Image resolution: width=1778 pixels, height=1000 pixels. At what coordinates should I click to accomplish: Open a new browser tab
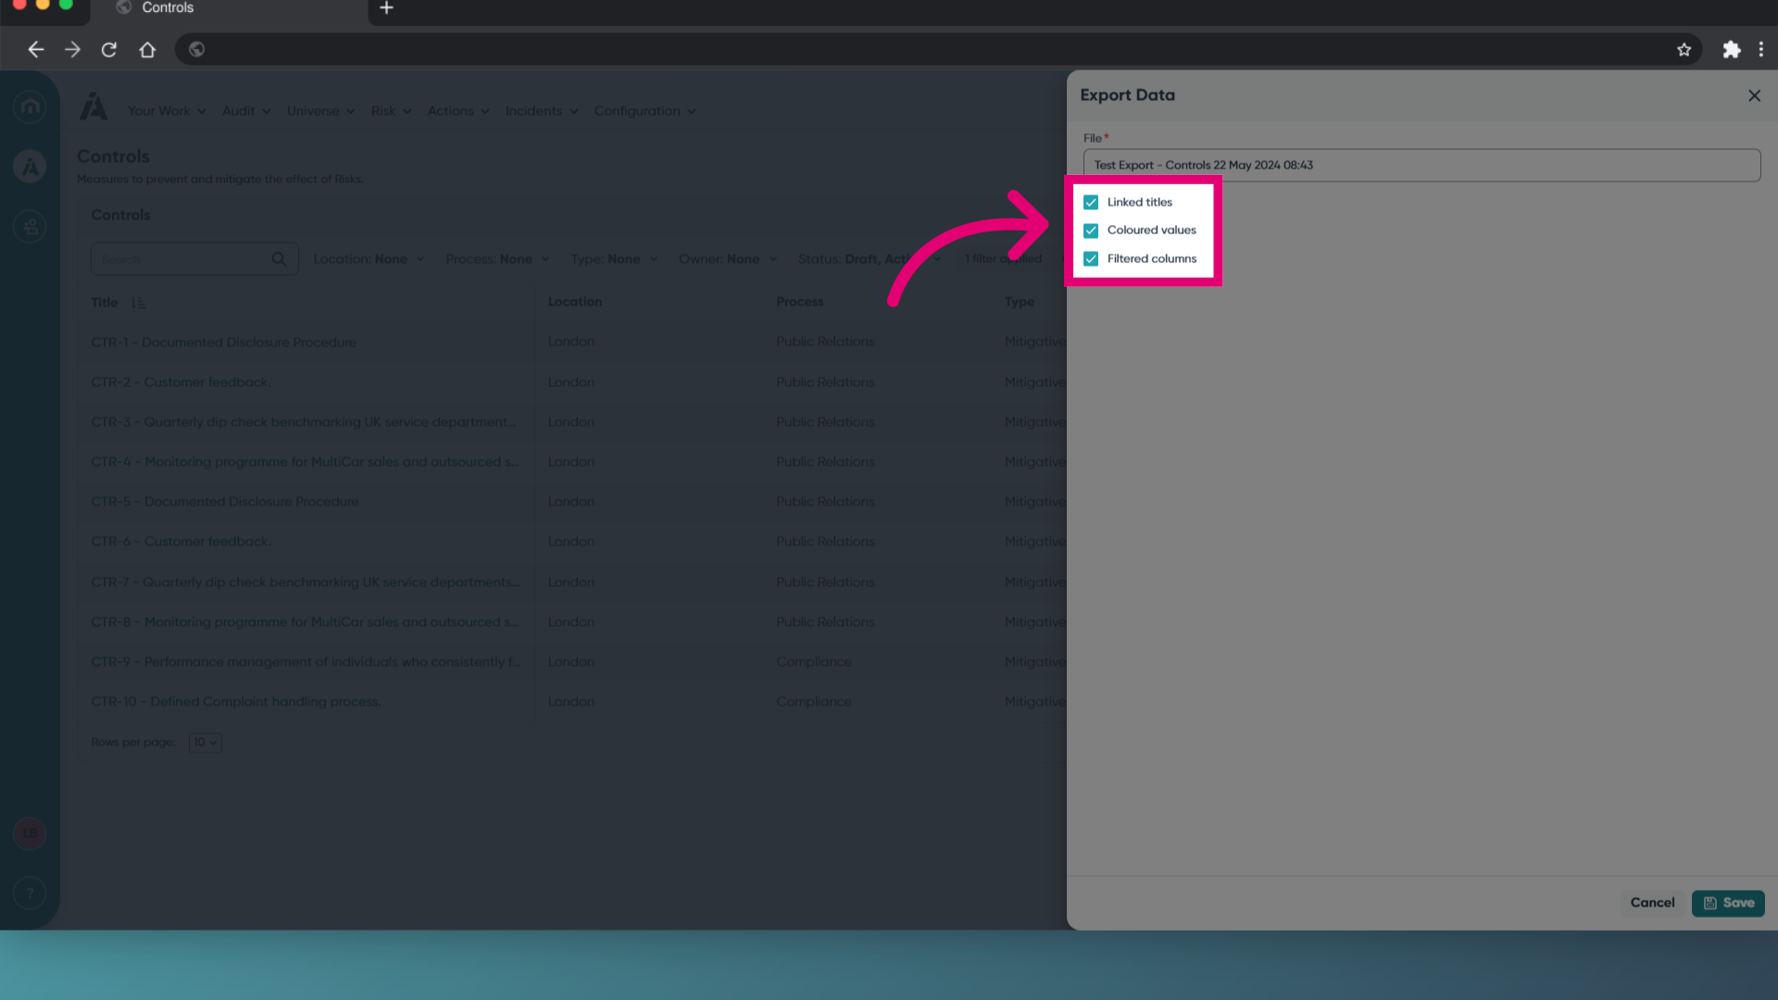[387, 8]
